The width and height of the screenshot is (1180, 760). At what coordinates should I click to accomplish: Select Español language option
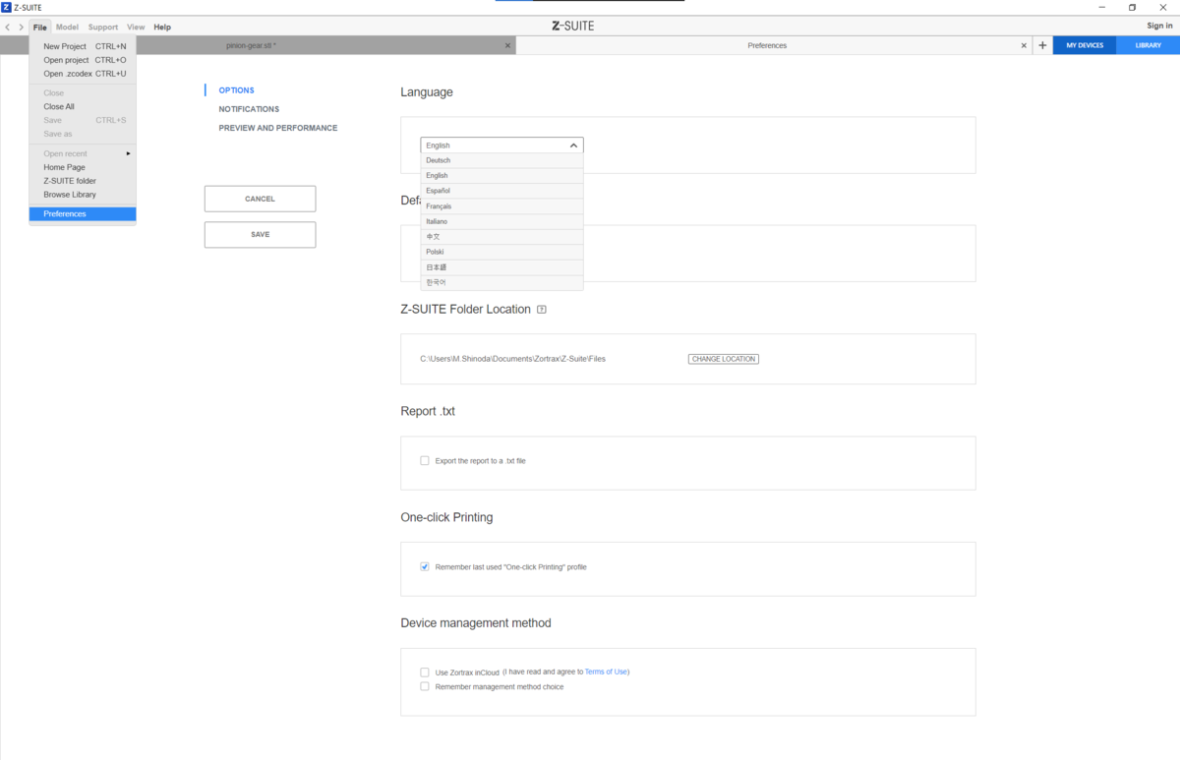pyautogui.click(x=501, y=191)
